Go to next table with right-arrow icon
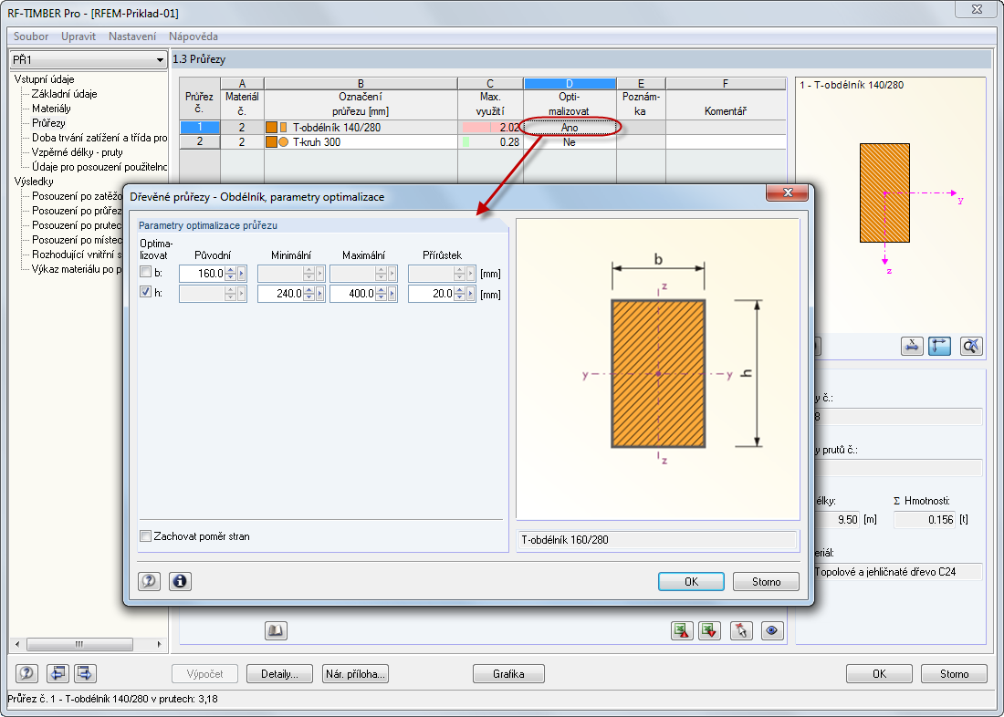1004x717 pixels. pyautogui.click(x=85, y=673)
